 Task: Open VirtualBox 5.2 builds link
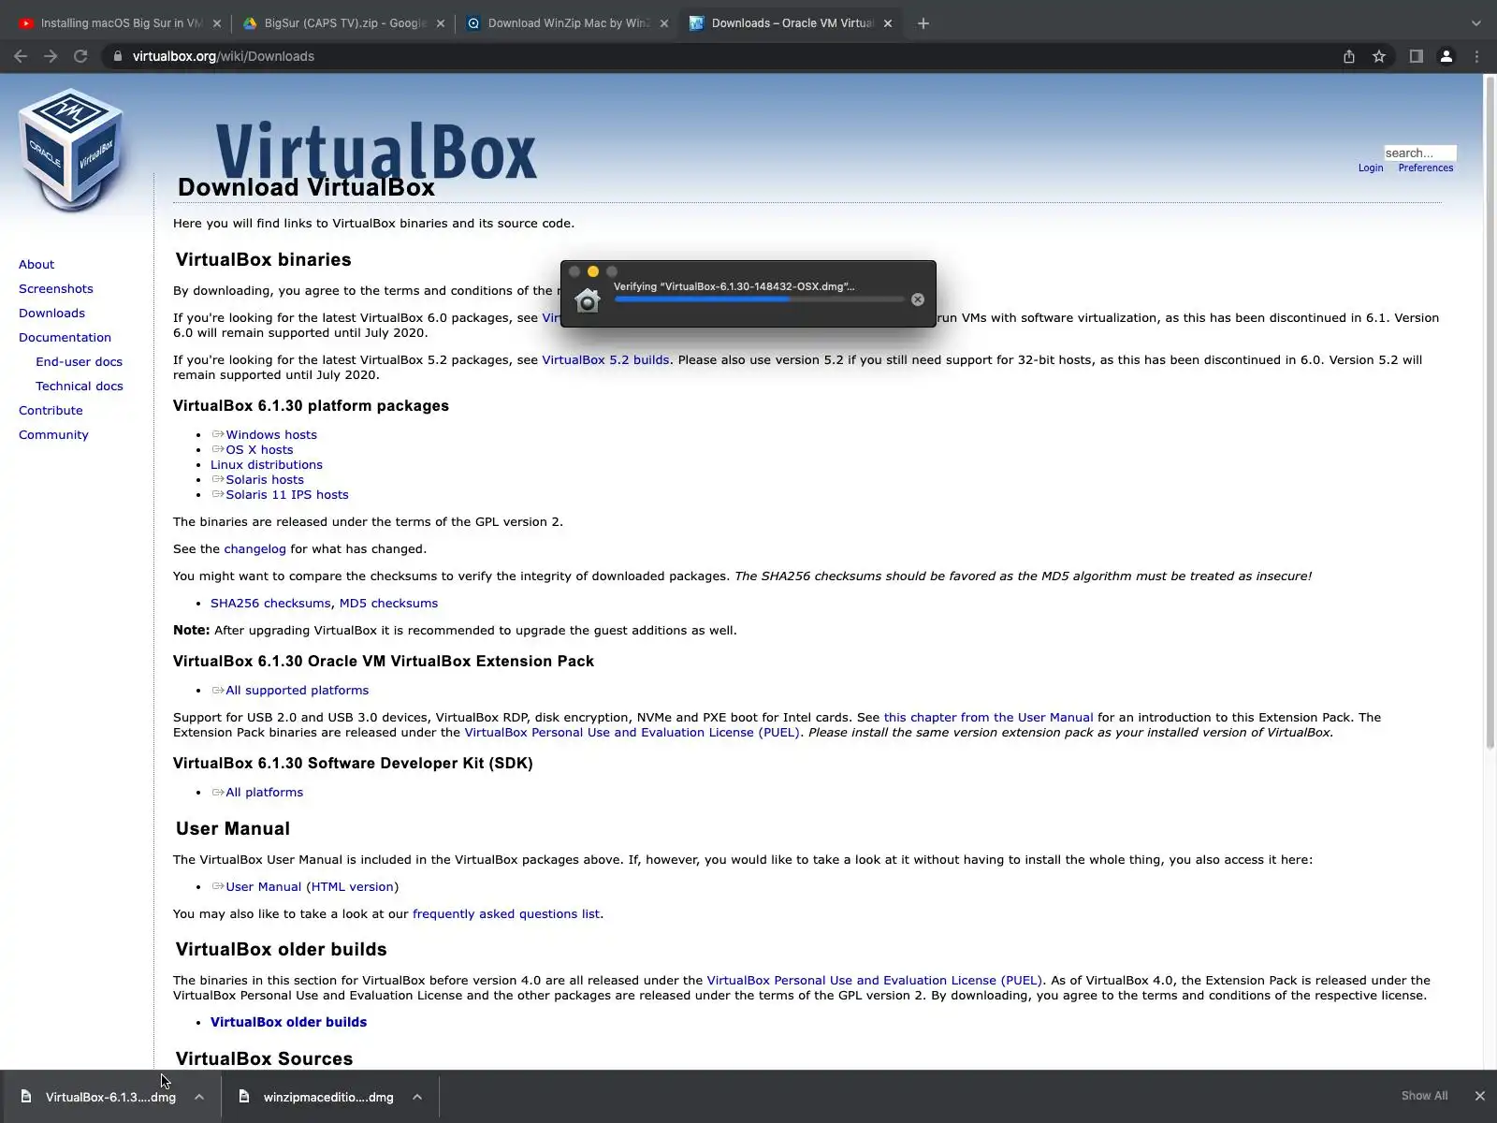point(605,360)
